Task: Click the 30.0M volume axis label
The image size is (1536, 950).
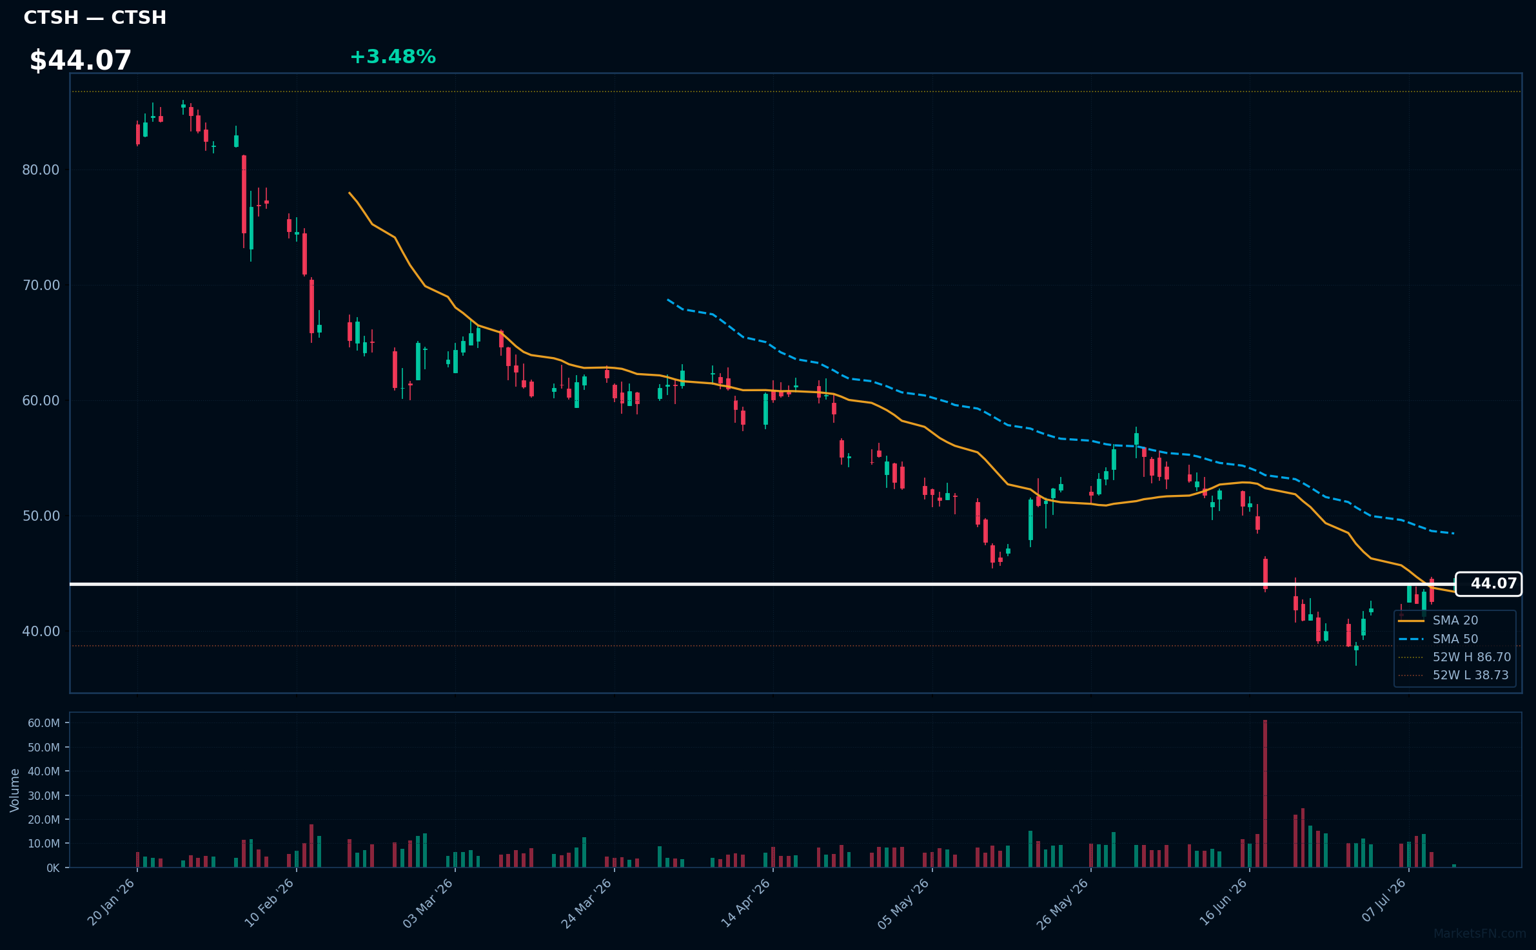Action: point(44,796)
